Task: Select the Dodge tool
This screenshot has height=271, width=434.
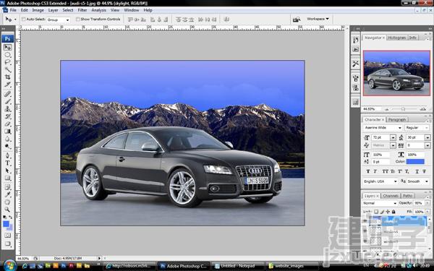Action: (7, 146)
